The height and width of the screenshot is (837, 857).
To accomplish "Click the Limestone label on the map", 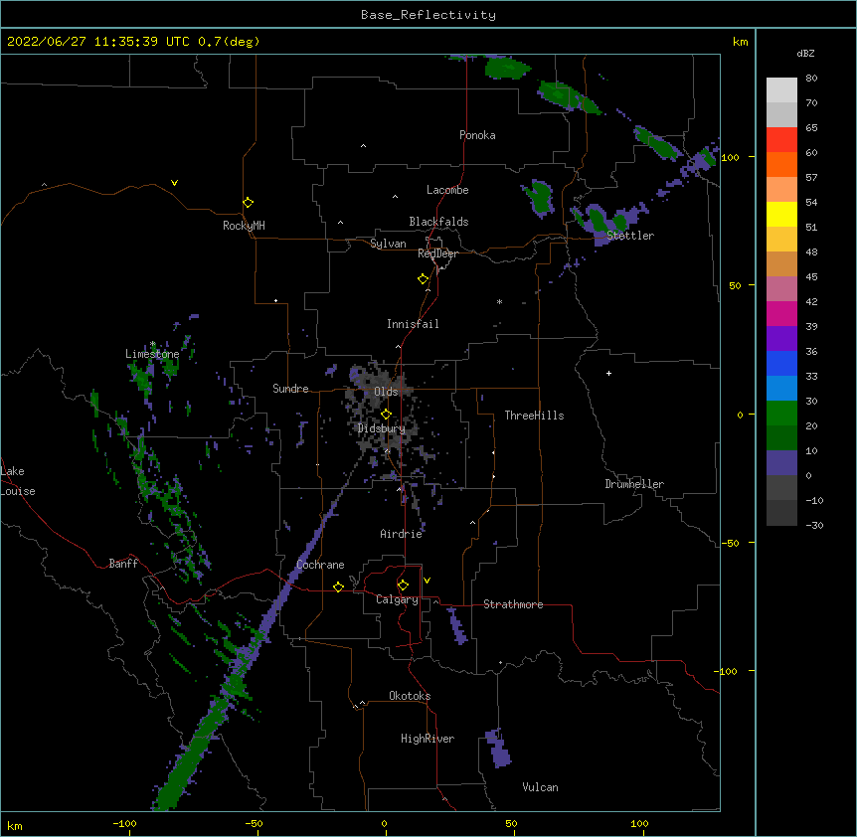I will click(x=152, y=354).
